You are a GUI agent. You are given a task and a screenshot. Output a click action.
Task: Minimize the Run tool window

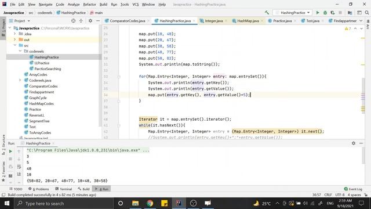361,143
